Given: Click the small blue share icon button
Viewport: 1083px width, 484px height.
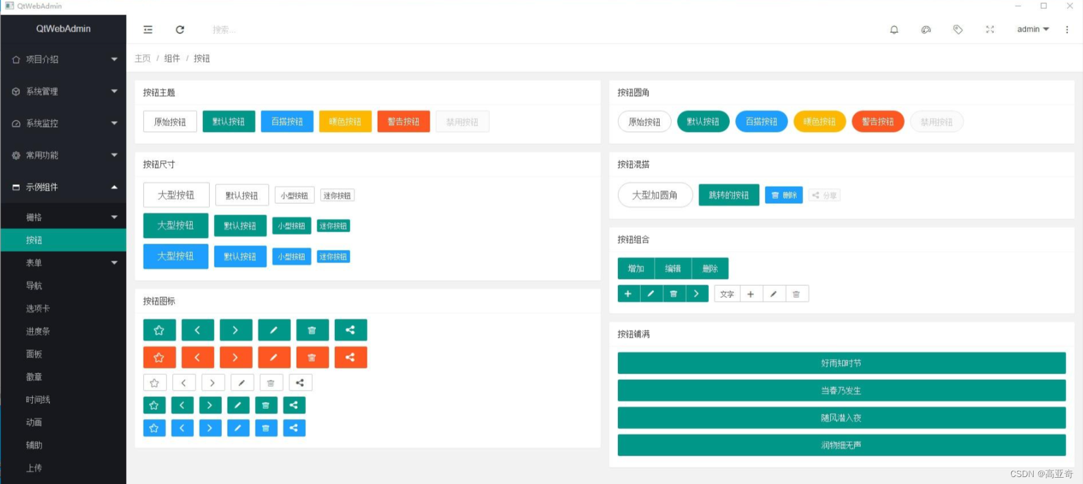Looking at the screenshot, I should [x=294, y=428].
